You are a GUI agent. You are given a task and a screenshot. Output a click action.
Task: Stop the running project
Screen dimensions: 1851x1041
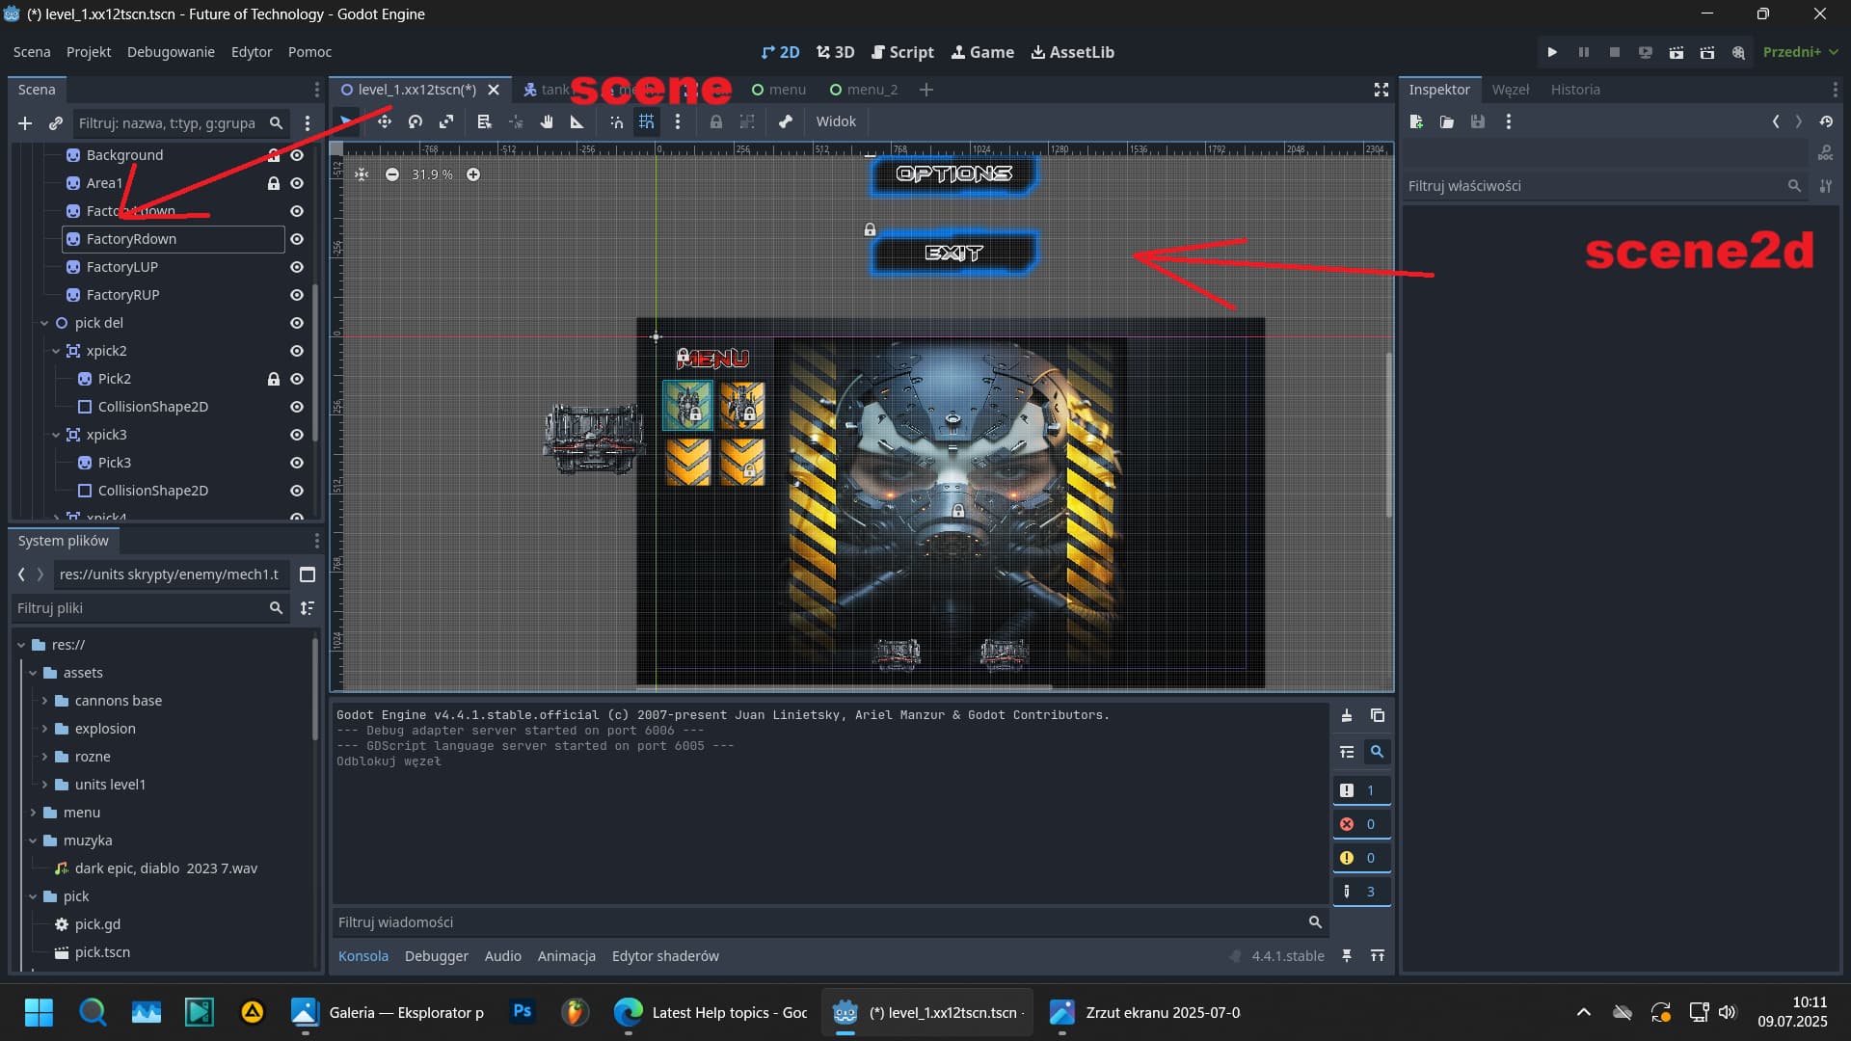[1614, 52]
